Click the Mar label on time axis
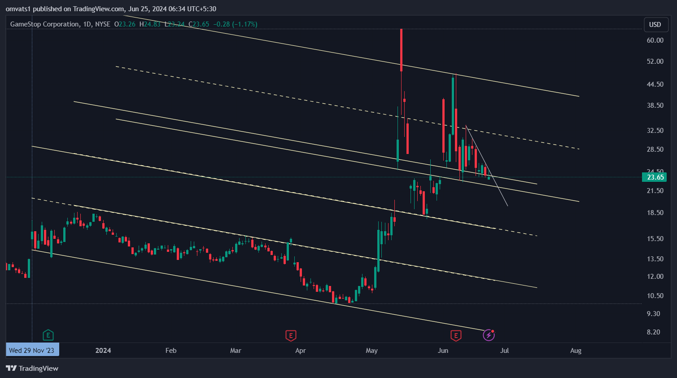Image resolution: width=677 pixels, height=378 pixels. 236,351
